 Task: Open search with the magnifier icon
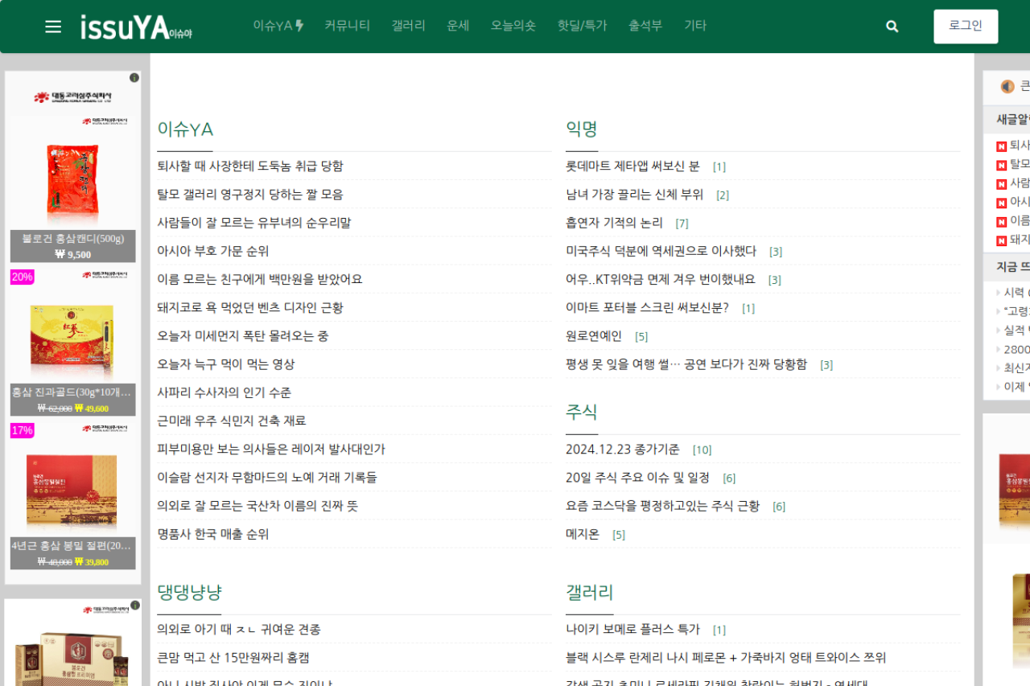point(892,27)
